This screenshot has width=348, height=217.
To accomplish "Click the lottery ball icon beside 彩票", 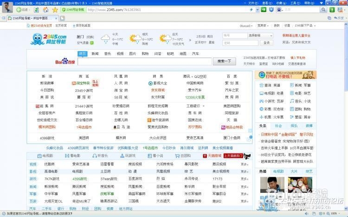I will click(x=261, y=109).
